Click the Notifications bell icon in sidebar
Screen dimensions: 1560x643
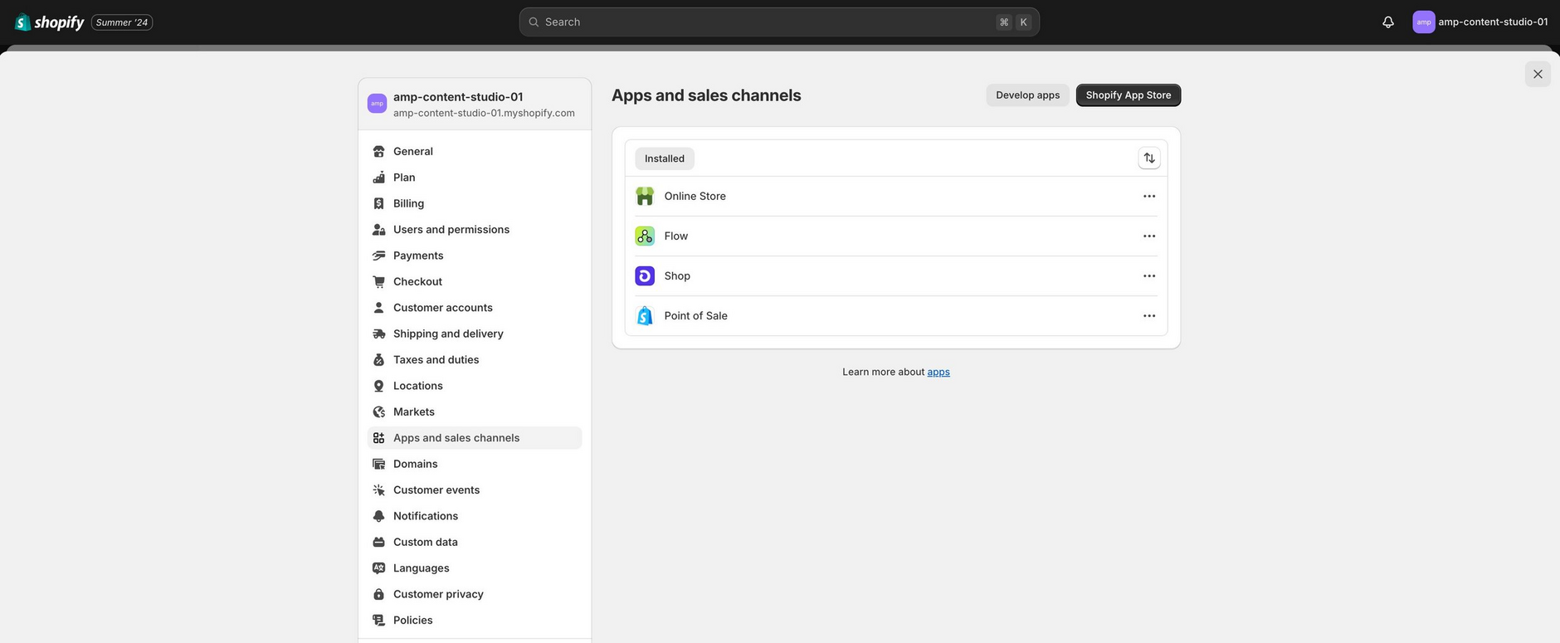click(378, 516)
